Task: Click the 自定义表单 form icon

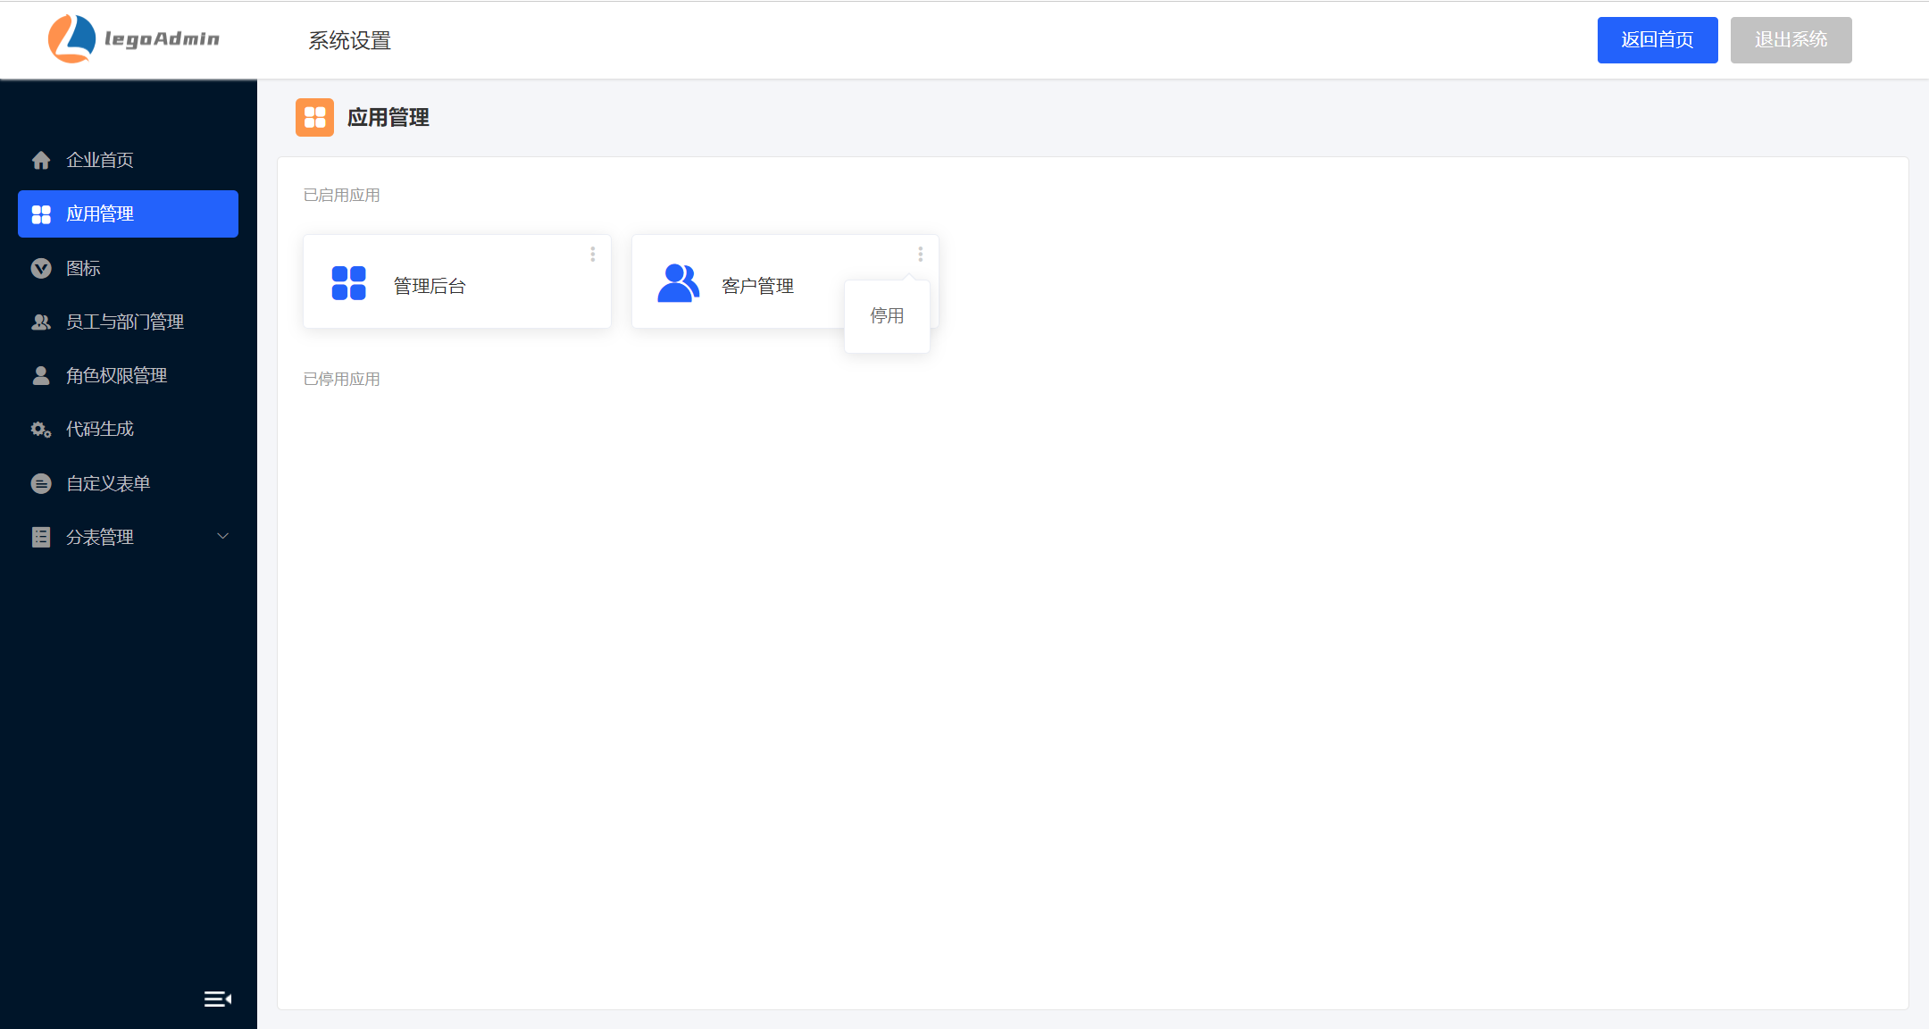Action: tap(41, 483)
